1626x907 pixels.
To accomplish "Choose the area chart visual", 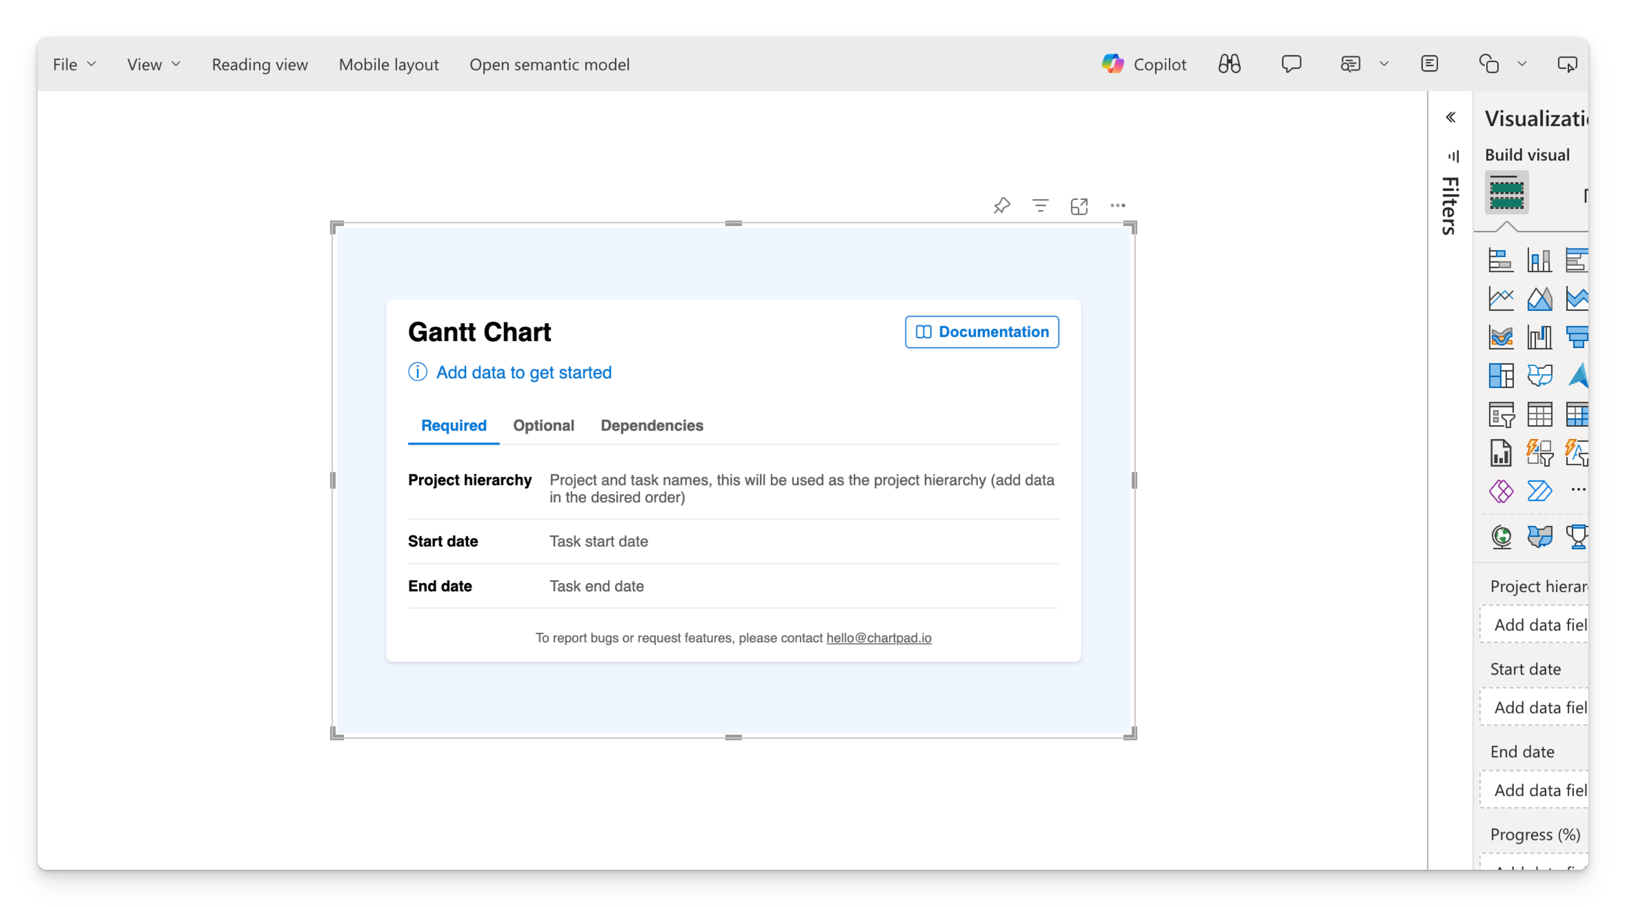I will point(1539,299).
